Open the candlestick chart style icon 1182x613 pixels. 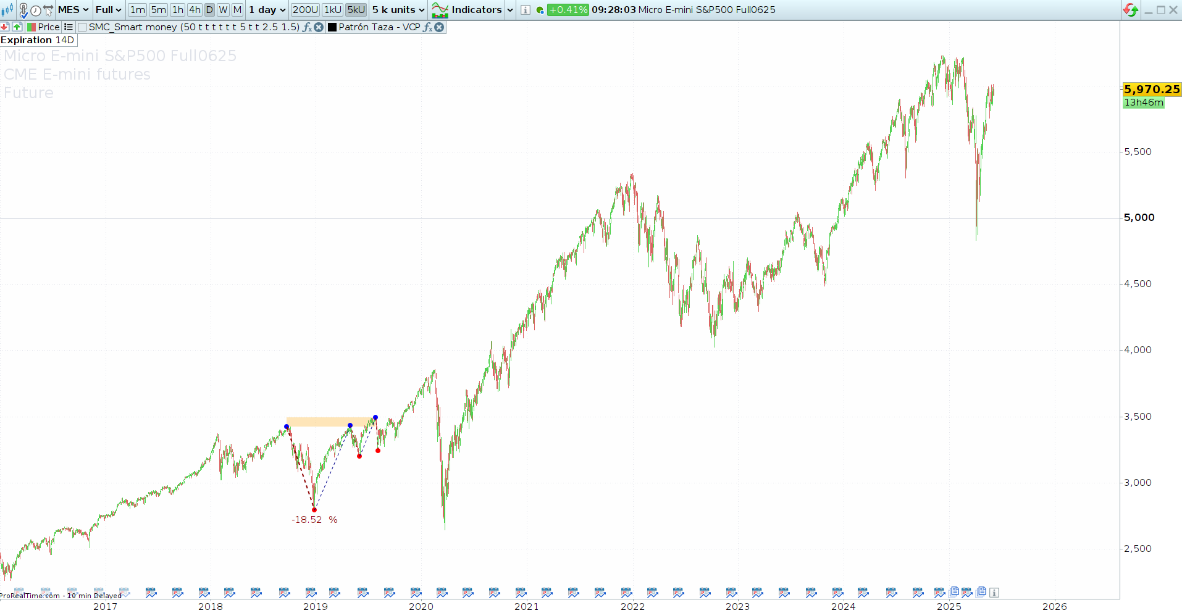click(x=7, y=10)
